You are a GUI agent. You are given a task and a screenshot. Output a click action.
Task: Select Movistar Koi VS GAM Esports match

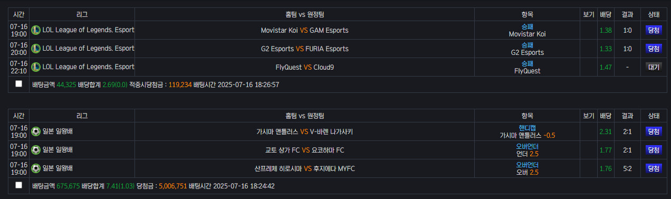[304, 30]
